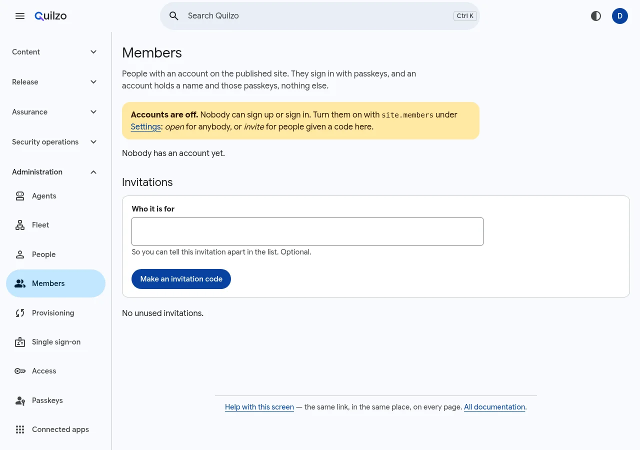
Task: Open the People page
Action: 55,254
